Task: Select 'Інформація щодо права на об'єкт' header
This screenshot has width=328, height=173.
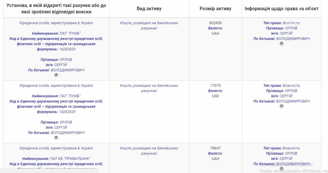Action: [x=282, y=8]
